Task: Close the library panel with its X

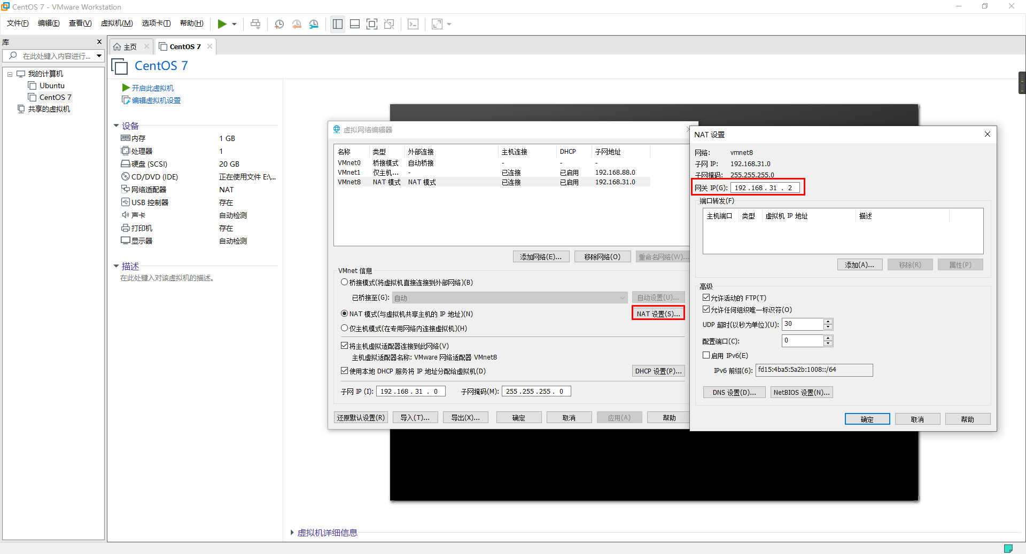Action: pyautogui.click(x=99, y=42)
